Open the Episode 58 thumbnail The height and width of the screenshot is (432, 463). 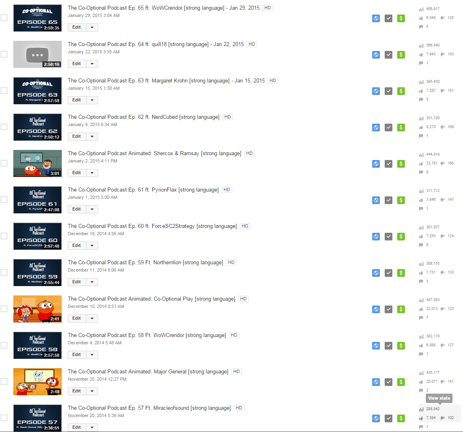(x=38, y=346)
